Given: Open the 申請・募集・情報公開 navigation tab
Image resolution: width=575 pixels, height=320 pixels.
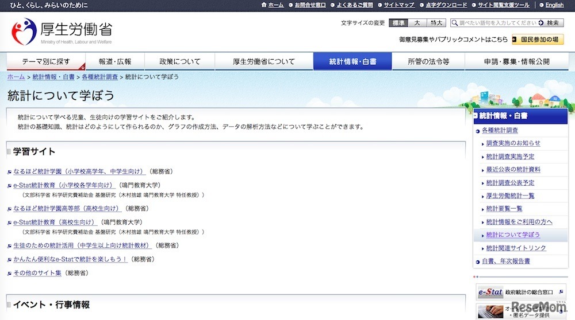Looking at the screenshot, I should [517, 61].
